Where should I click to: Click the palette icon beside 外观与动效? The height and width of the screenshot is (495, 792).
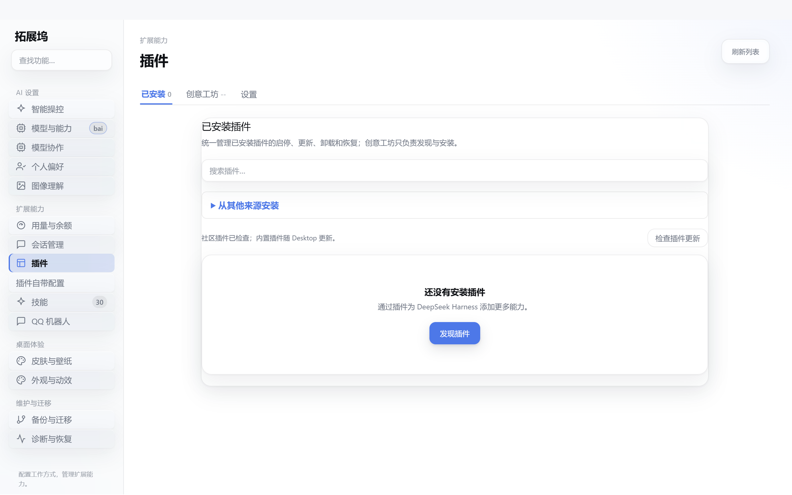21,380
